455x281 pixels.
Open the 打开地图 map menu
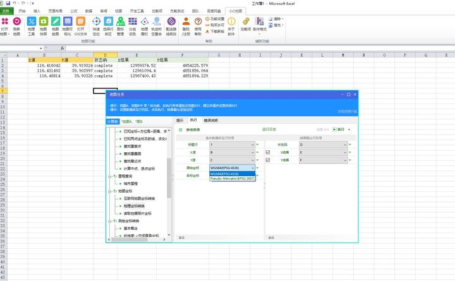5,26
